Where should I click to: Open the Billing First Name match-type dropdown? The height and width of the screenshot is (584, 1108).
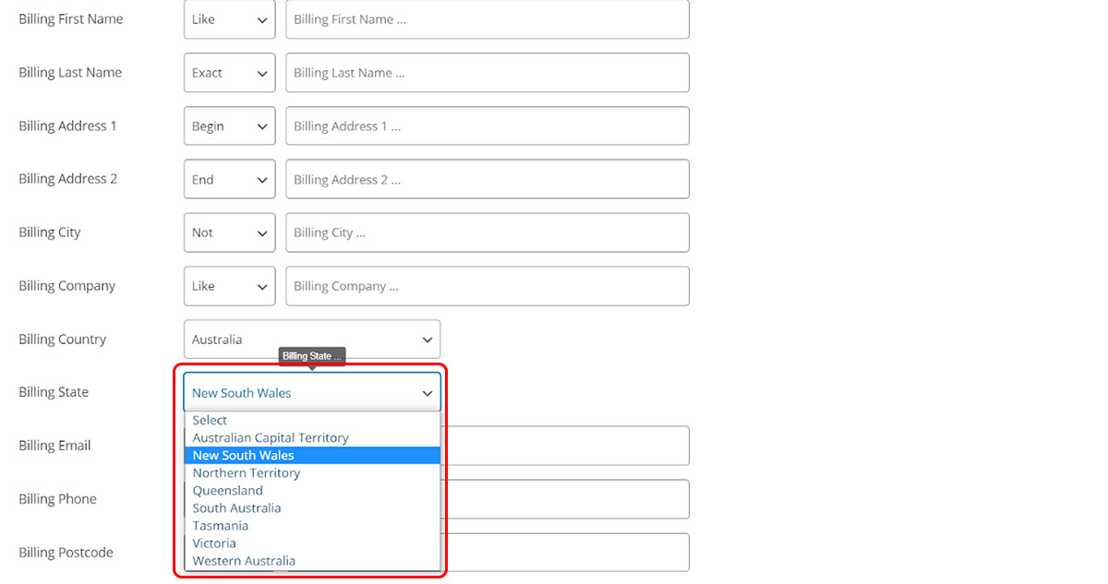click(x=229, y=19)
